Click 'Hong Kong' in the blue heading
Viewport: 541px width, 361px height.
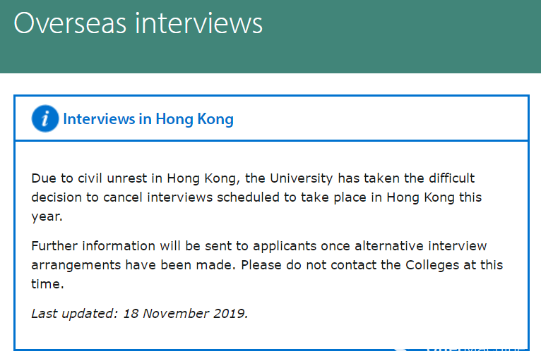coord(195,120)
